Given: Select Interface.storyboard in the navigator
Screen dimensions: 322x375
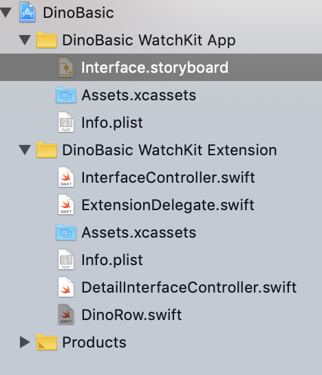Looking at the screenshot, I should point(161,67).
